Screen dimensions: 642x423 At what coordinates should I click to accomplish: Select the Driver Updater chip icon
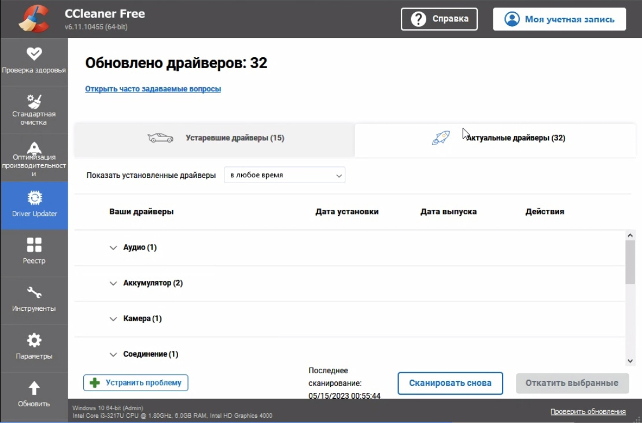34,198
